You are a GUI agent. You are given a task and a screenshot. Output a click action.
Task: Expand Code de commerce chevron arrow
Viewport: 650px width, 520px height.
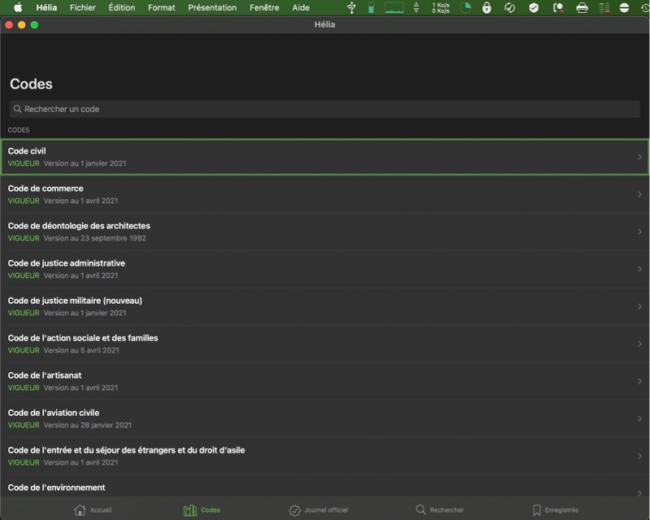tap(639, 194)
